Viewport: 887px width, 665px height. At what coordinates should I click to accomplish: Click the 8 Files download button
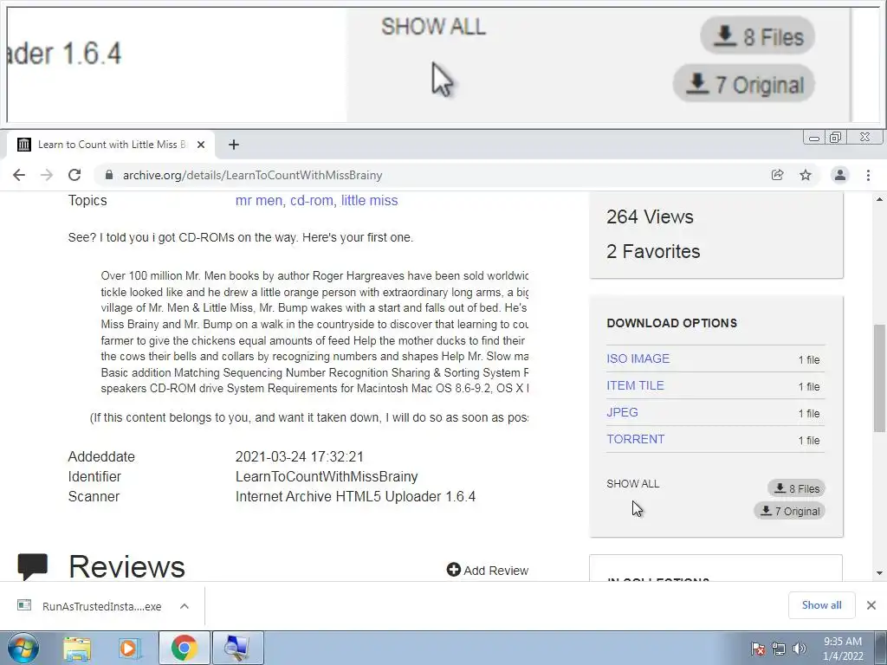coord(797,488)
